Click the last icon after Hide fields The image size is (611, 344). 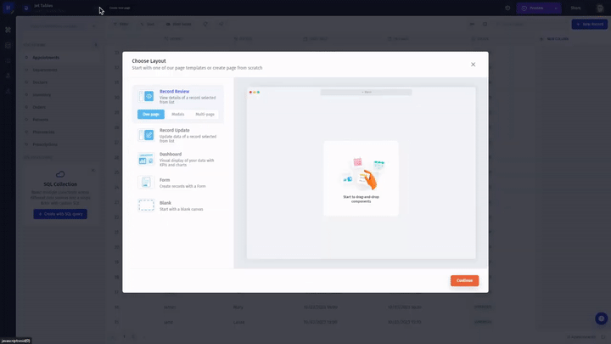pyautogui.click(x=221, y=24)
